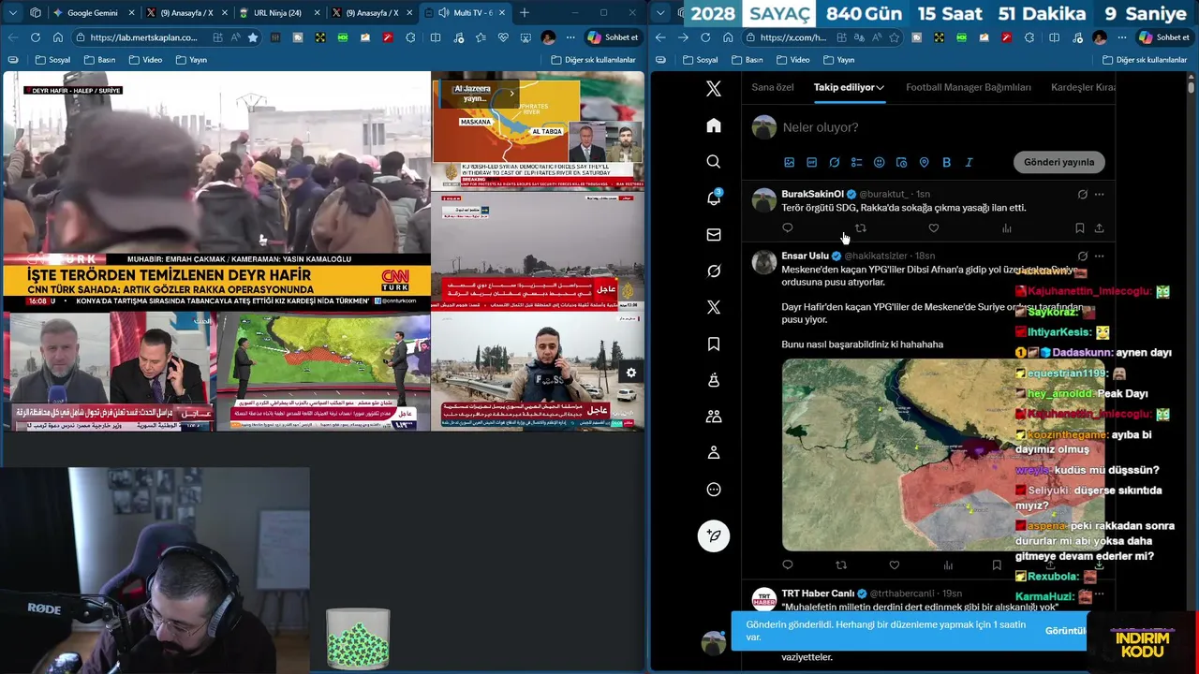Image resolution: width=1199 pixels, height=674 pixels.
Task: Open notifications bell in X sidebar
Action: tap(714, 198)
